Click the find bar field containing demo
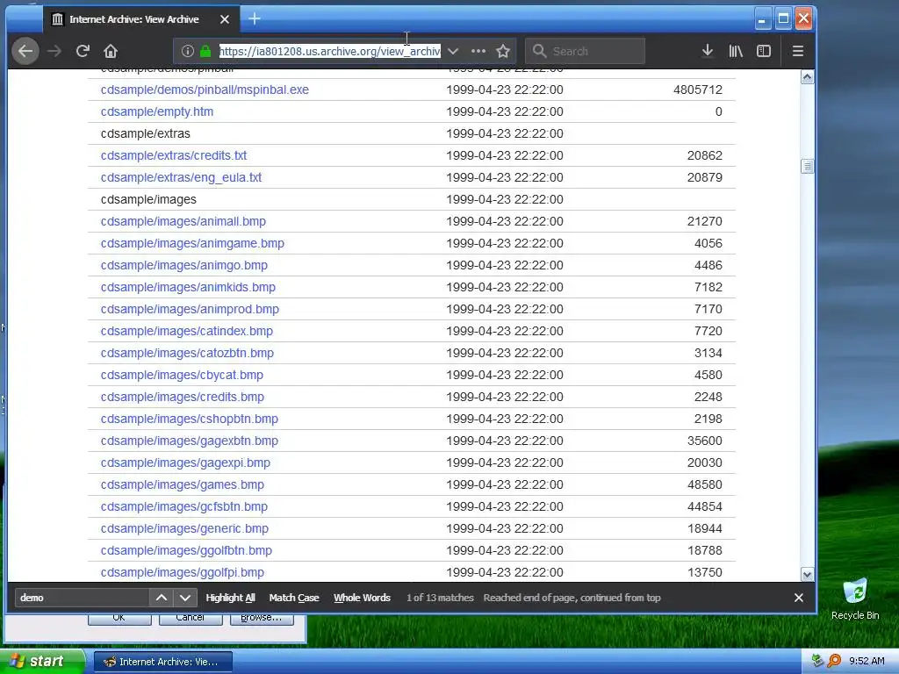Image resolution: width=899 pixels, height=674 pixels. click(82, 597)
